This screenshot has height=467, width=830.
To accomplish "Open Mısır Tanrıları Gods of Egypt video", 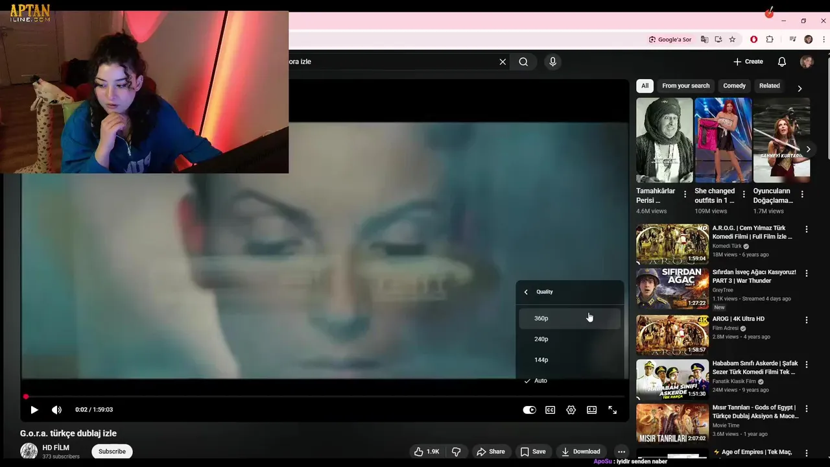I will (755, 412).
